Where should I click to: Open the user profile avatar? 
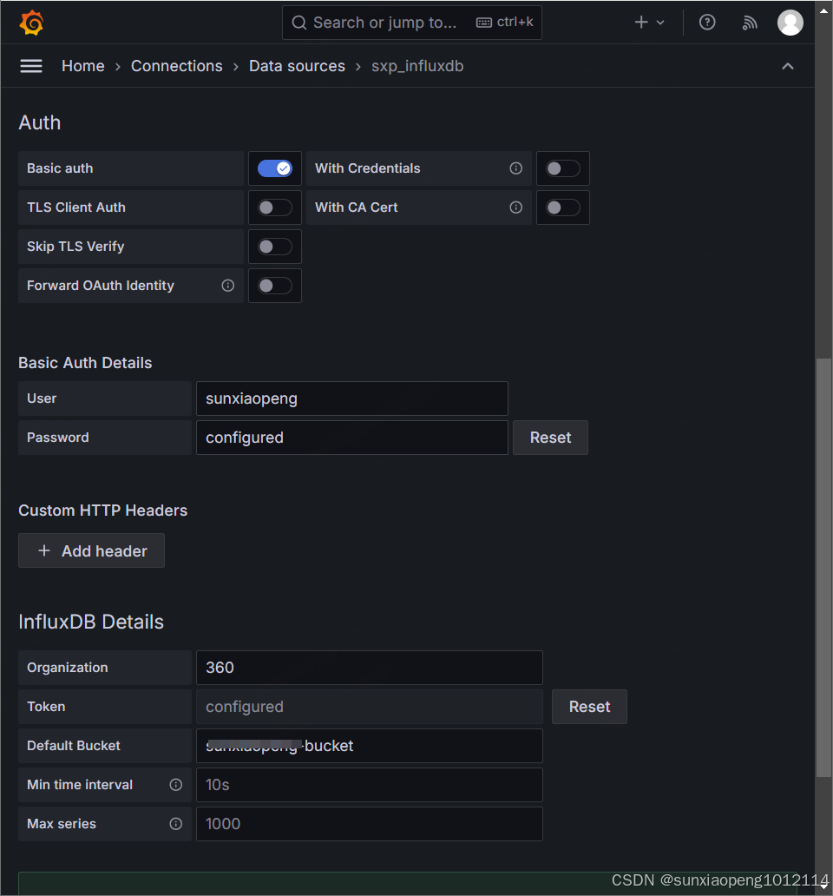coord(790,23)
